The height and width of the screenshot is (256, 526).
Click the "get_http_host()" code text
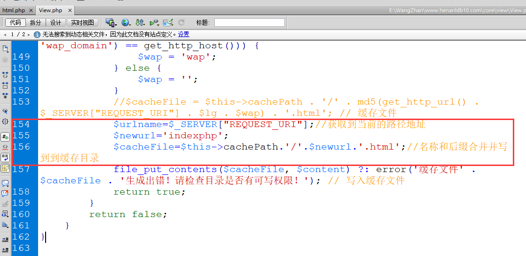coord(189,45)
